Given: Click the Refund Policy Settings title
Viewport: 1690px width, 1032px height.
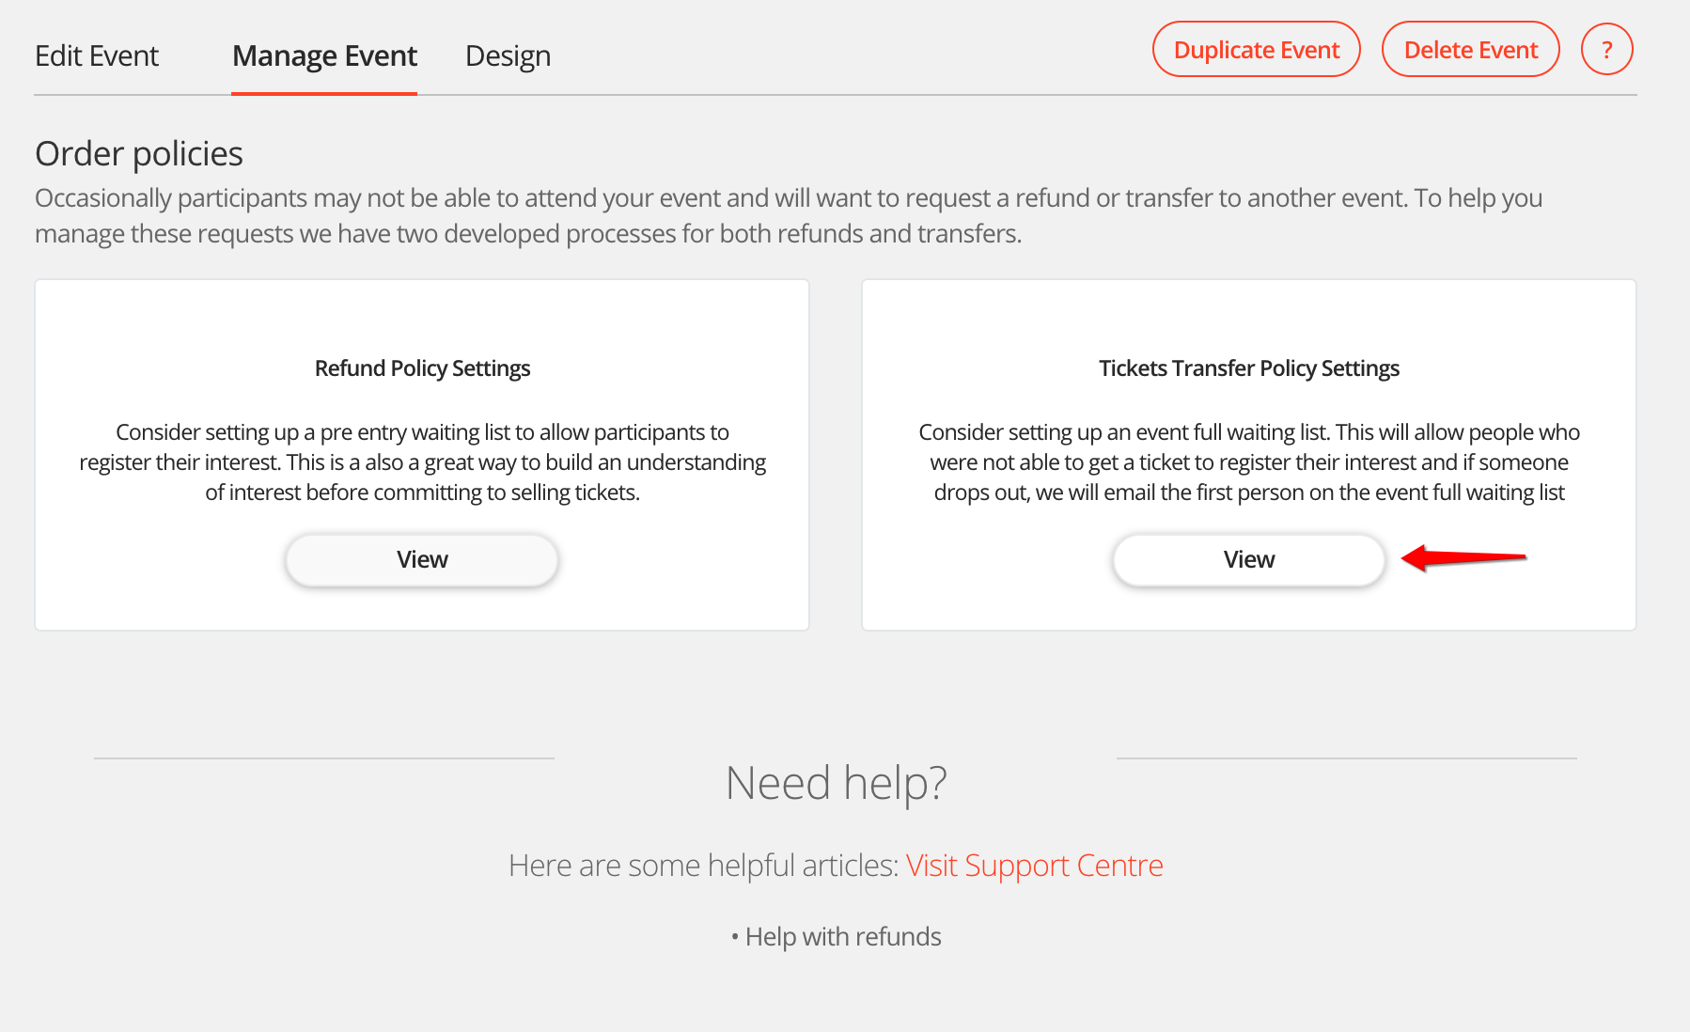Looking at the screenshot, I should (422, 368).
